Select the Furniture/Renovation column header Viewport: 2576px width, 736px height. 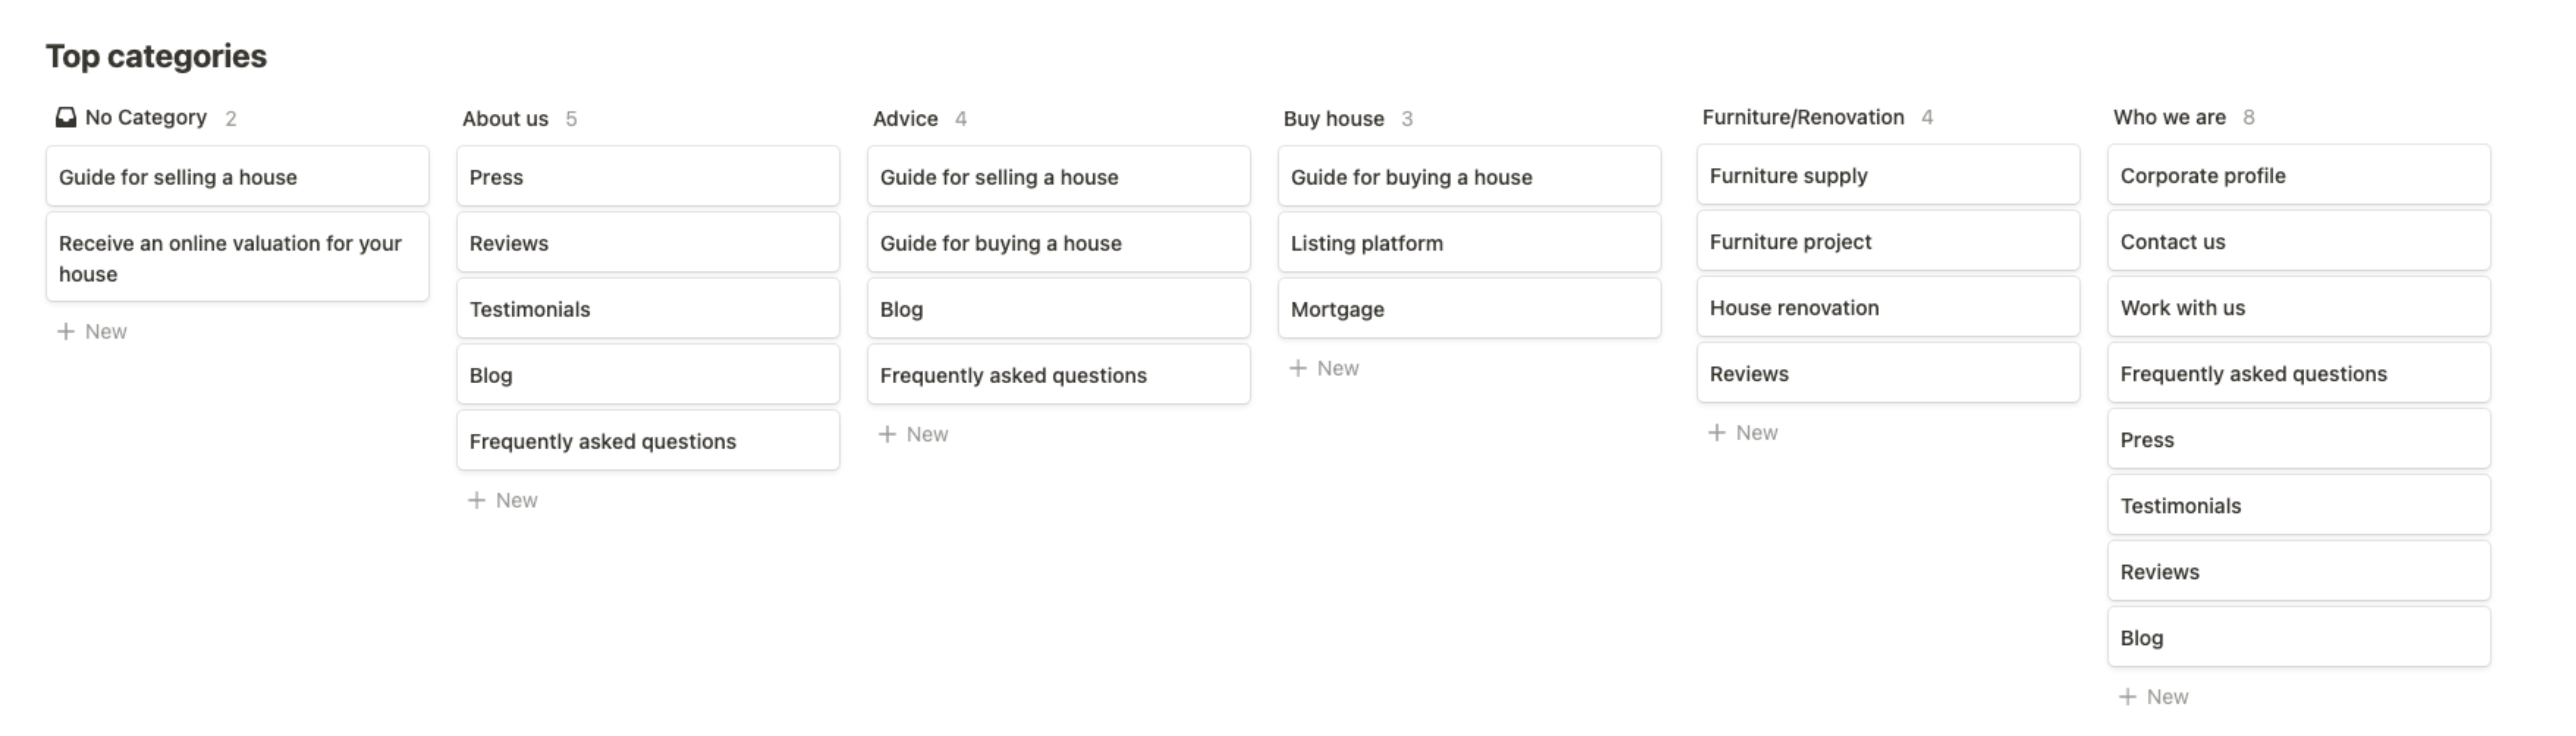coord(1803,118)
